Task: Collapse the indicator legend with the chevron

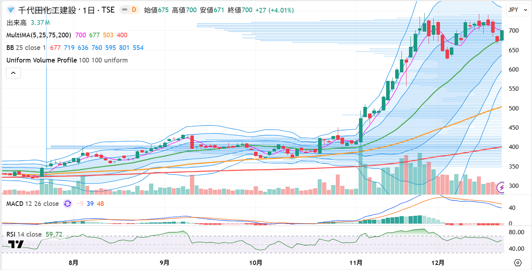Action: [x=13, y=73]
